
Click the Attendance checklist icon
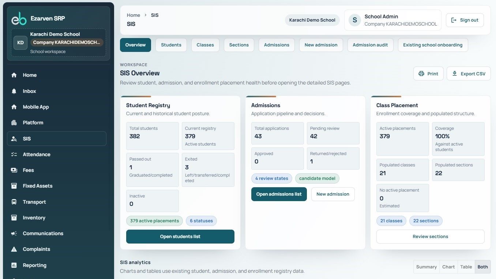[x=14, y=154]
